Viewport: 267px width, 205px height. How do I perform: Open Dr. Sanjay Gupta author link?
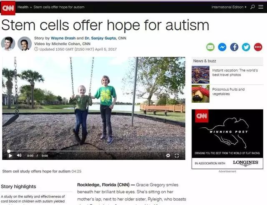click(x=100, y=38)
